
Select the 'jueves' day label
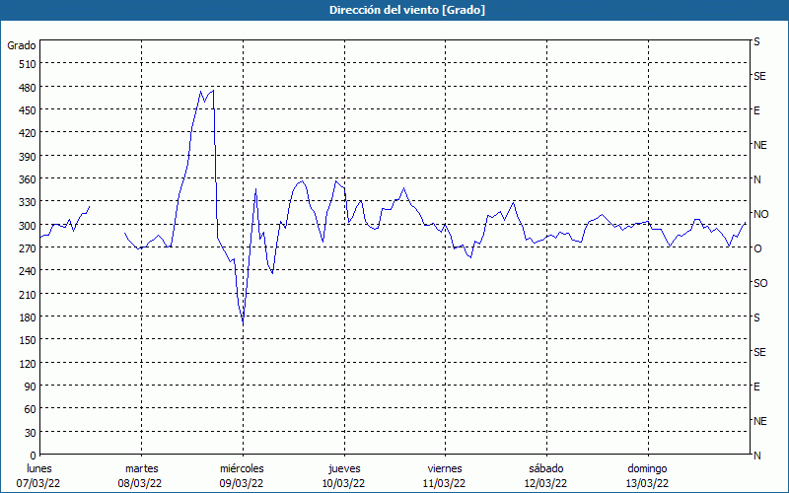[344, 468]
